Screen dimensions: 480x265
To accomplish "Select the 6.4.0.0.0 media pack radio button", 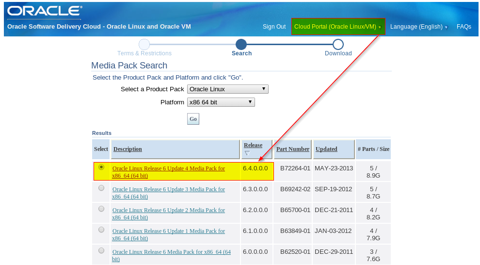I will point(101,167).
